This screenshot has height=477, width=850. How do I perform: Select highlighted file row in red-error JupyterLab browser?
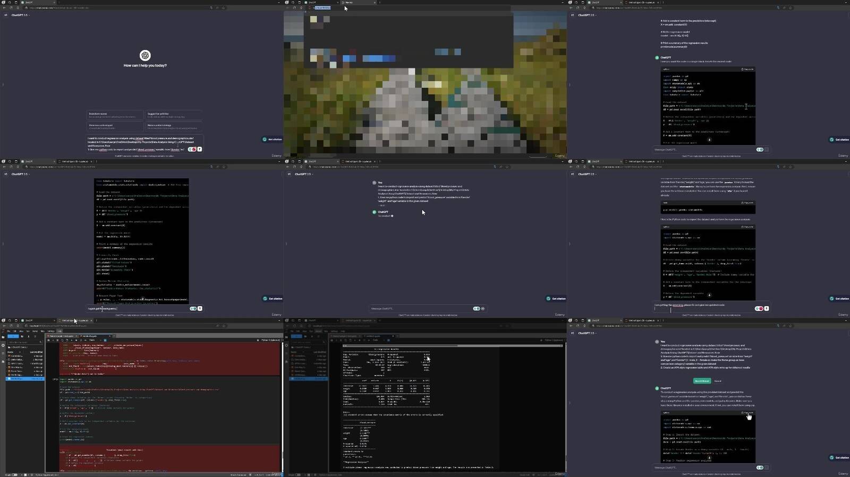click(25, 379)
